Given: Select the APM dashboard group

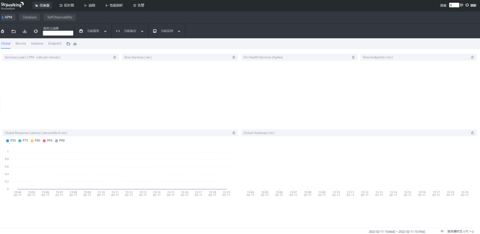Looking at the screenshot, I should (x=8, y=17).
